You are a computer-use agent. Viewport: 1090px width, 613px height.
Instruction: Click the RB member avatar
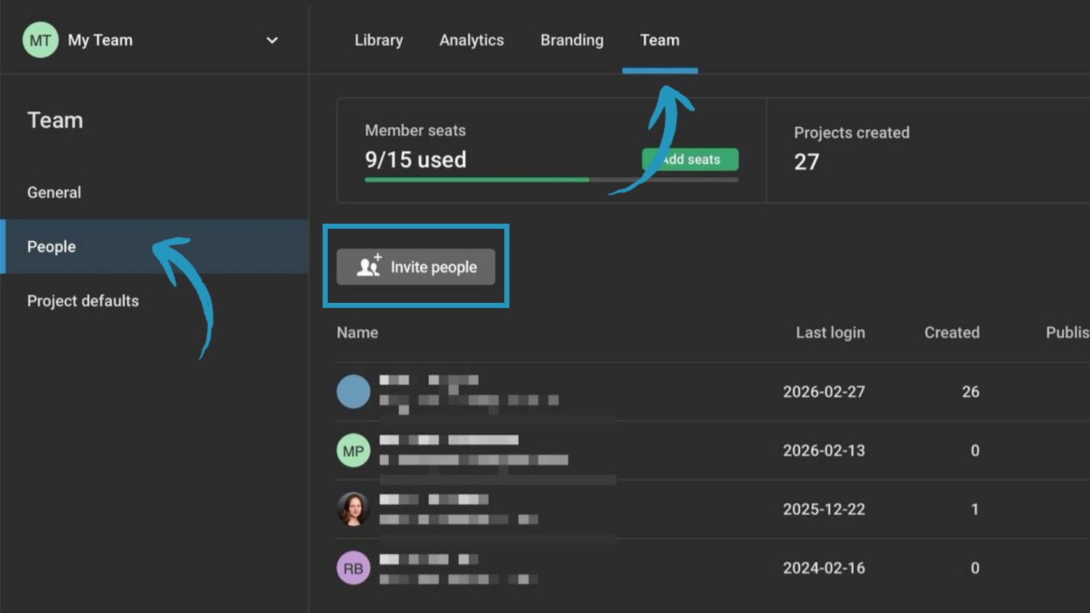[353, 568]
